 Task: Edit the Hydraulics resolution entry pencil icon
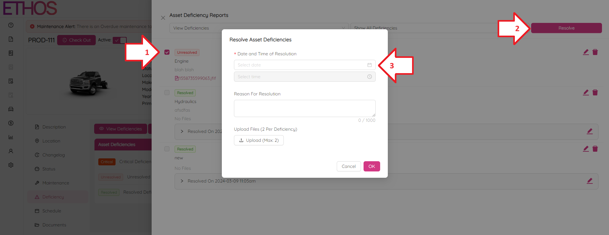[590, 131]
